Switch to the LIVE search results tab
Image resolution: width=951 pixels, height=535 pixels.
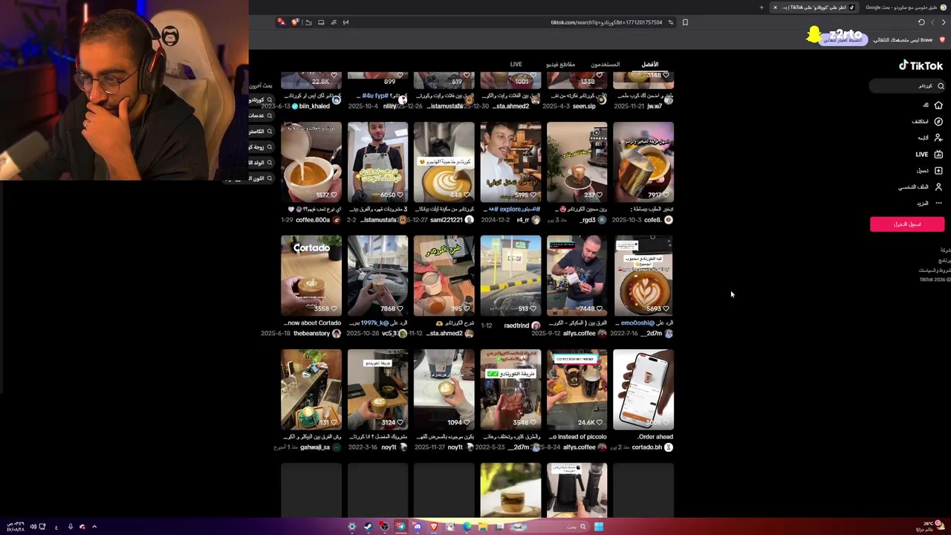pos(516,65)
